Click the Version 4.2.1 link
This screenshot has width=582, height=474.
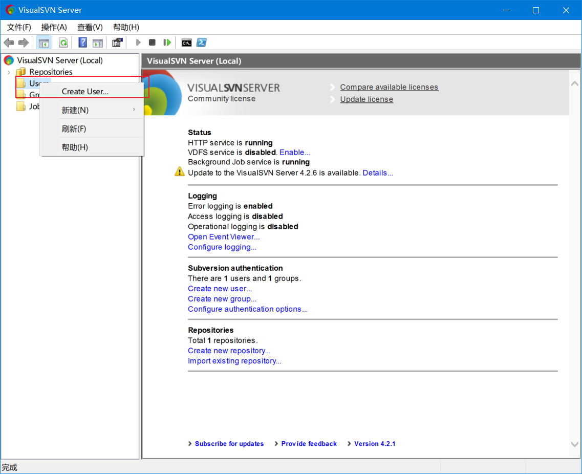375,444
